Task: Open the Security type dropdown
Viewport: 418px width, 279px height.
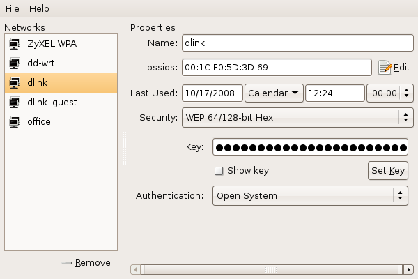Action: (297, 117)
